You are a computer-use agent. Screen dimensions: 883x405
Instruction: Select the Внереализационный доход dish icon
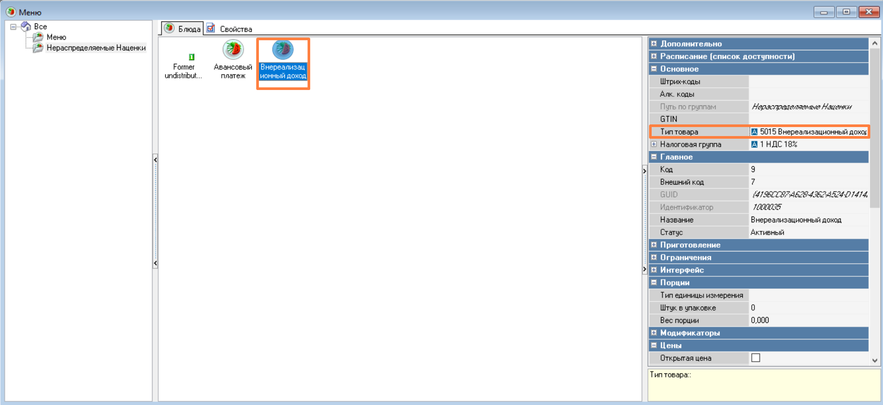coord(283,50)
